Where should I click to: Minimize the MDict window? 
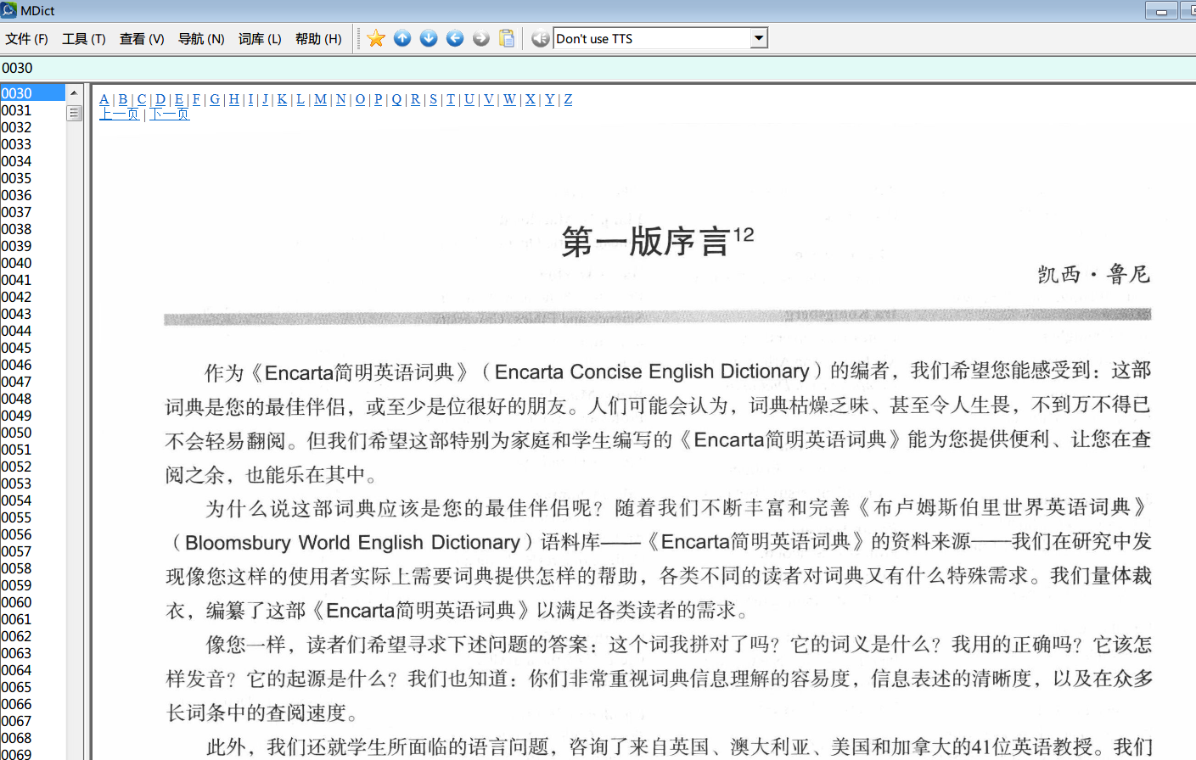1160,10
